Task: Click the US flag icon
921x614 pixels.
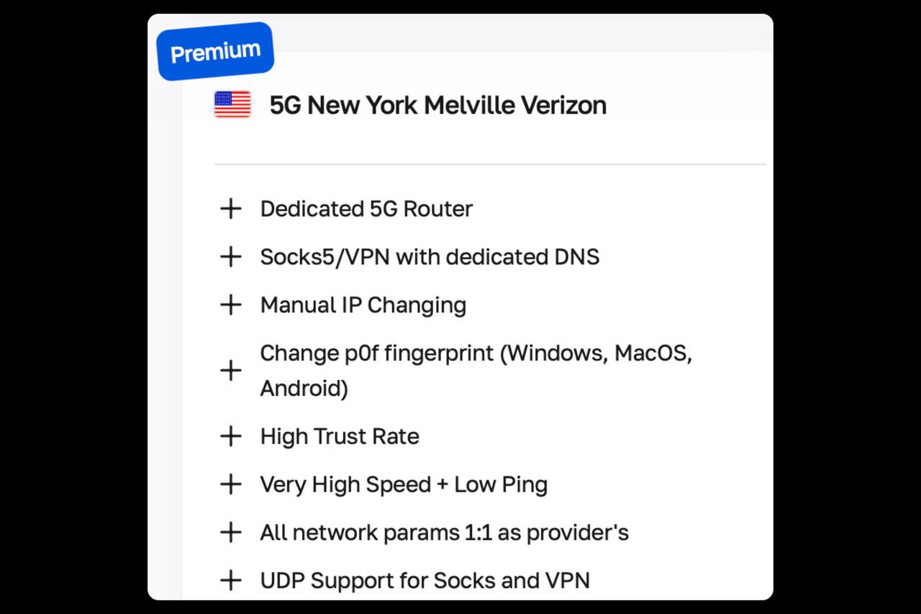Action: [232, 105]
